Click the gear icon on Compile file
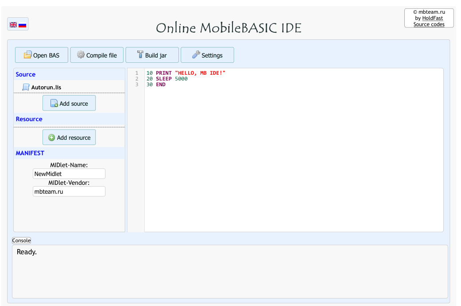The image size is (461, 306). click(81, 54)
